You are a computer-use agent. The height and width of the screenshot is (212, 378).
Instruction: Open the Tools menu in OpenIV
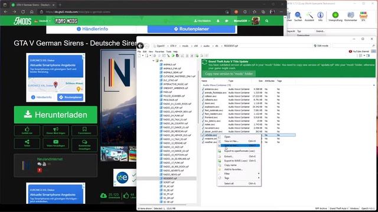[169, 52]
